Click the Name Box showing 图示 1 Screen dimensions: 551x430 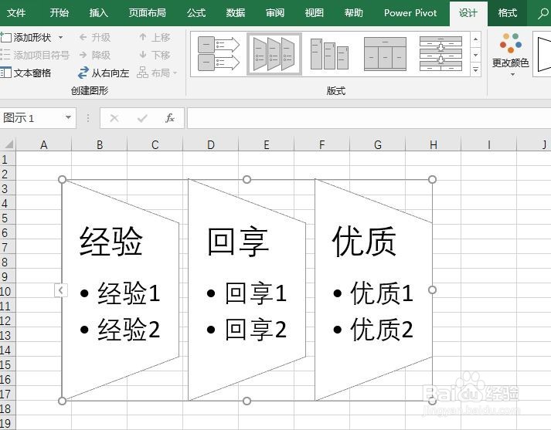[32, 118]
